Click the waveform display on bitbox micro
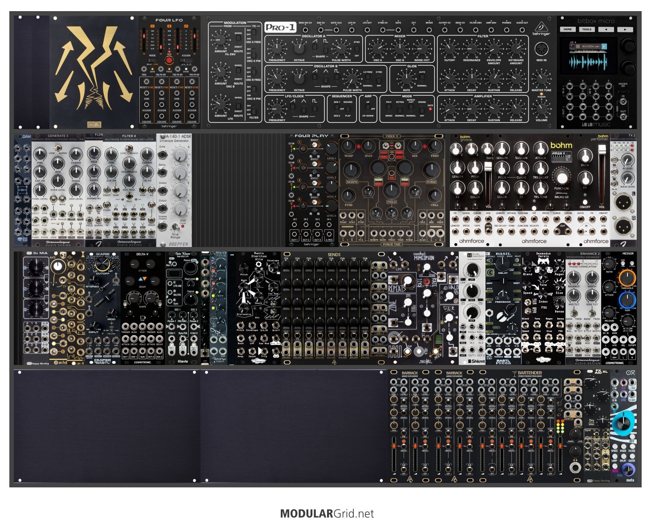 click(587, 61)
